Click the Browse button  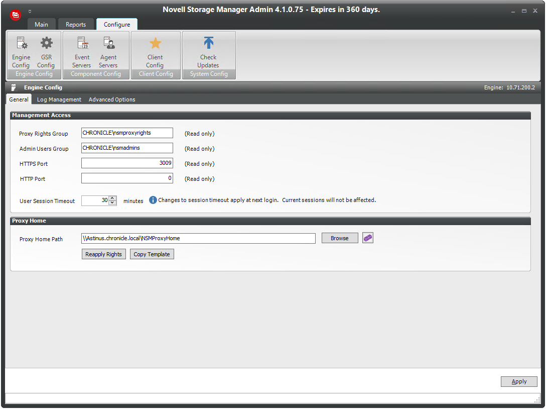[340, 238]
